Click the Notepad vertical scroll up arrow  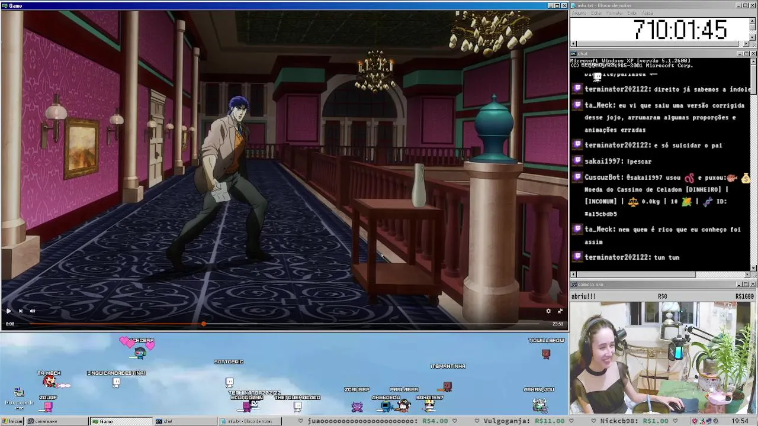753,20
